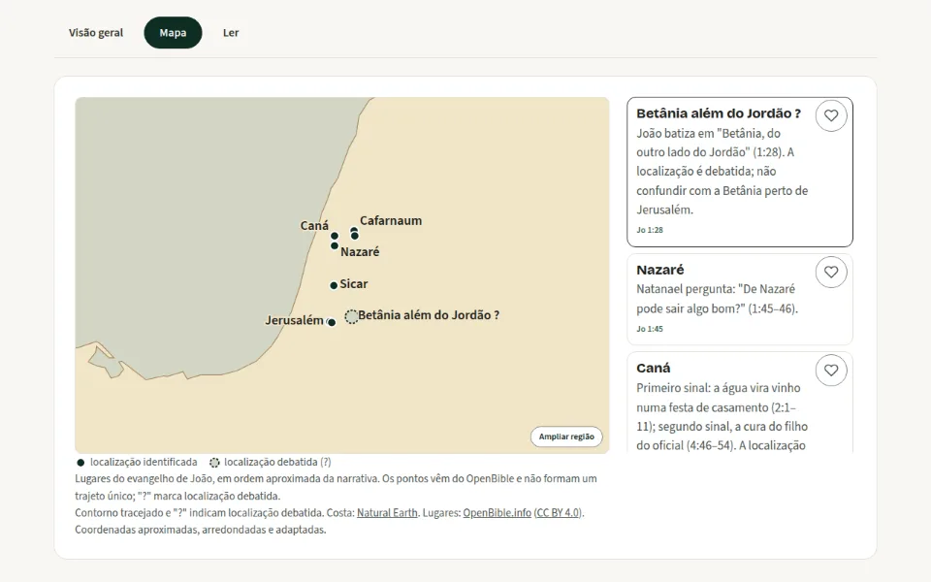The image size is (931, 582).
Task: Open the Jo 1:28 reference
Action: 650,230
